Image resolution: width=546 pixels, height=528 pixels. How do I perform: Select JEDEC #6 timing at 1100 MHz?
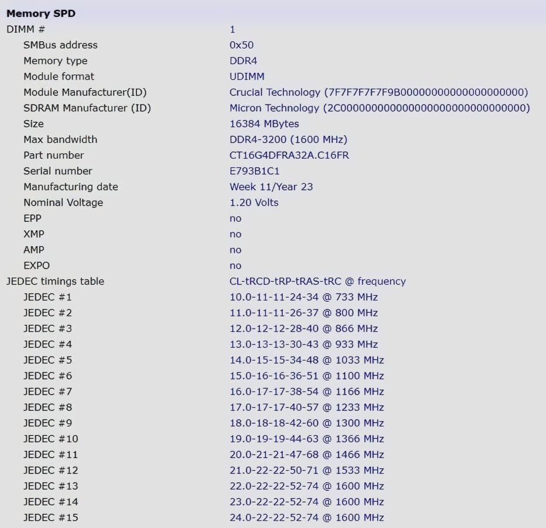(307, 376)
